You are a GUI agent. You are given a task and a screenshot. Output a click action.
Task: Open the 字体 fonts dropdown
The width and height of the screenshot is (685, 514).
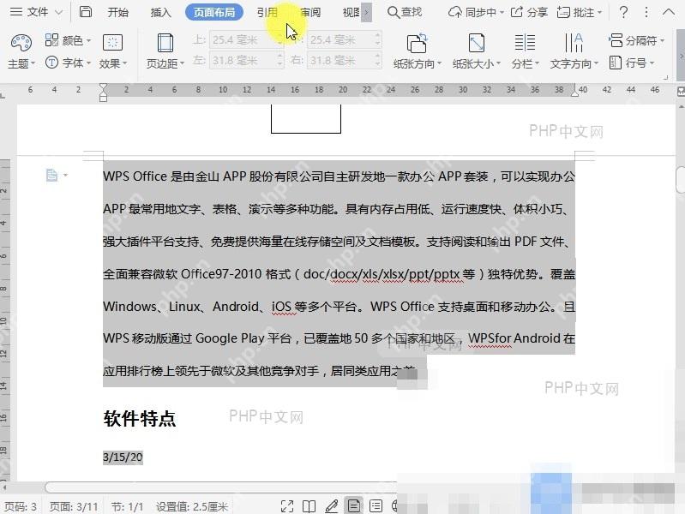68,63
